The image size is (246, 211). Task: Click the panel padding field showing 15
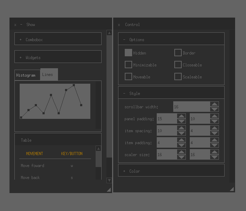pyautogui.click(x=167, y=119)
